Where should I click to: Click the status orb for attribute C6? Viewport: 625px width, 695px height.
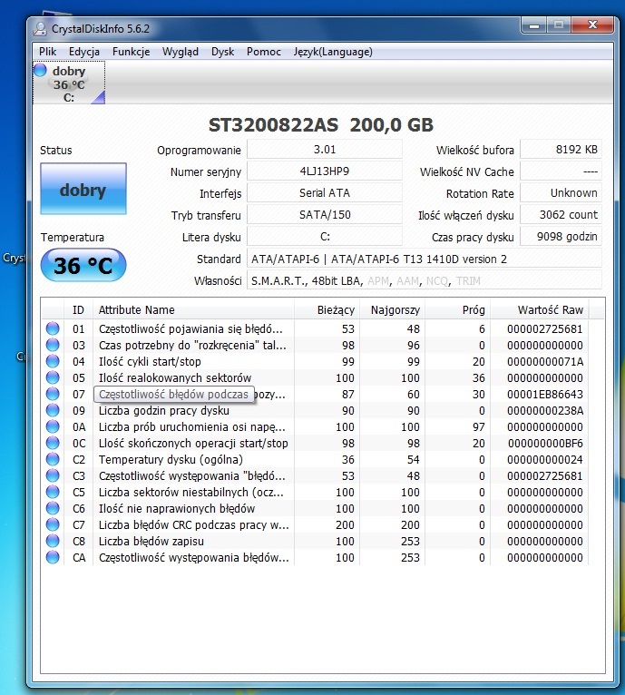[53, 508]
